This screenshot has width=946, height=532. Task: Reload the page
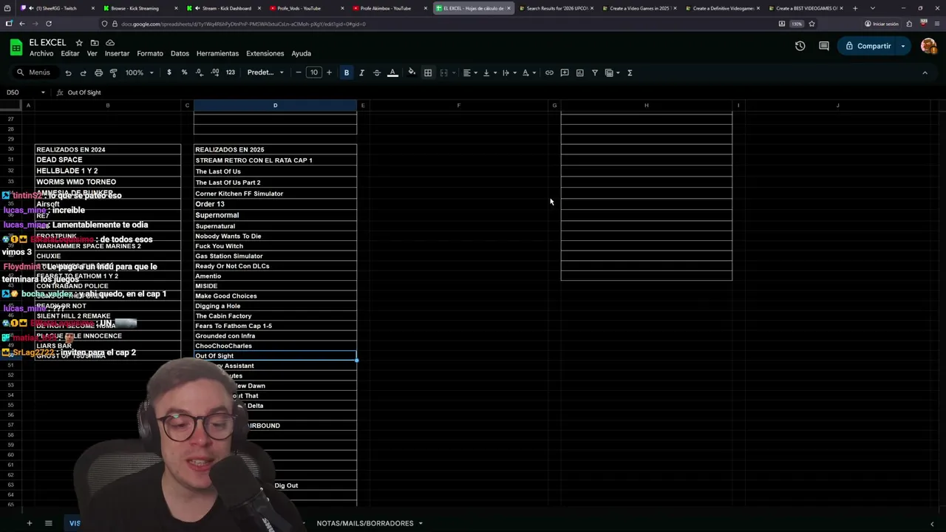pyautogui.click(x=48, y=24)
